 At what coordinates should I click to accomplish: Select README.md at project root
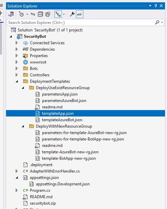point(41,197)
